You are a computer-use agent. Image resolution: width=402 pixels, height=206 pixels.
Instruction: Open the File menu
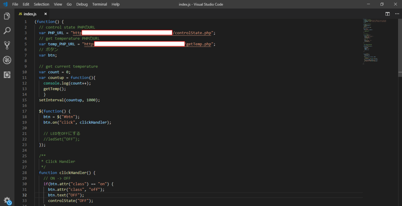click(15, 4)
